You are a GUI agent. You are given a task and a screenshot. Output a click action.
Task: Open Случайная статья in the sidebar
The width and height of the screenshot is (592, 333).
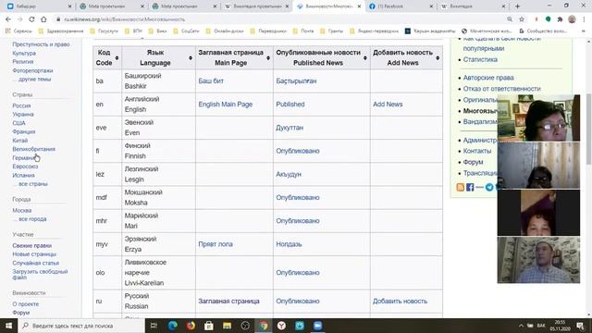point(36,263)
